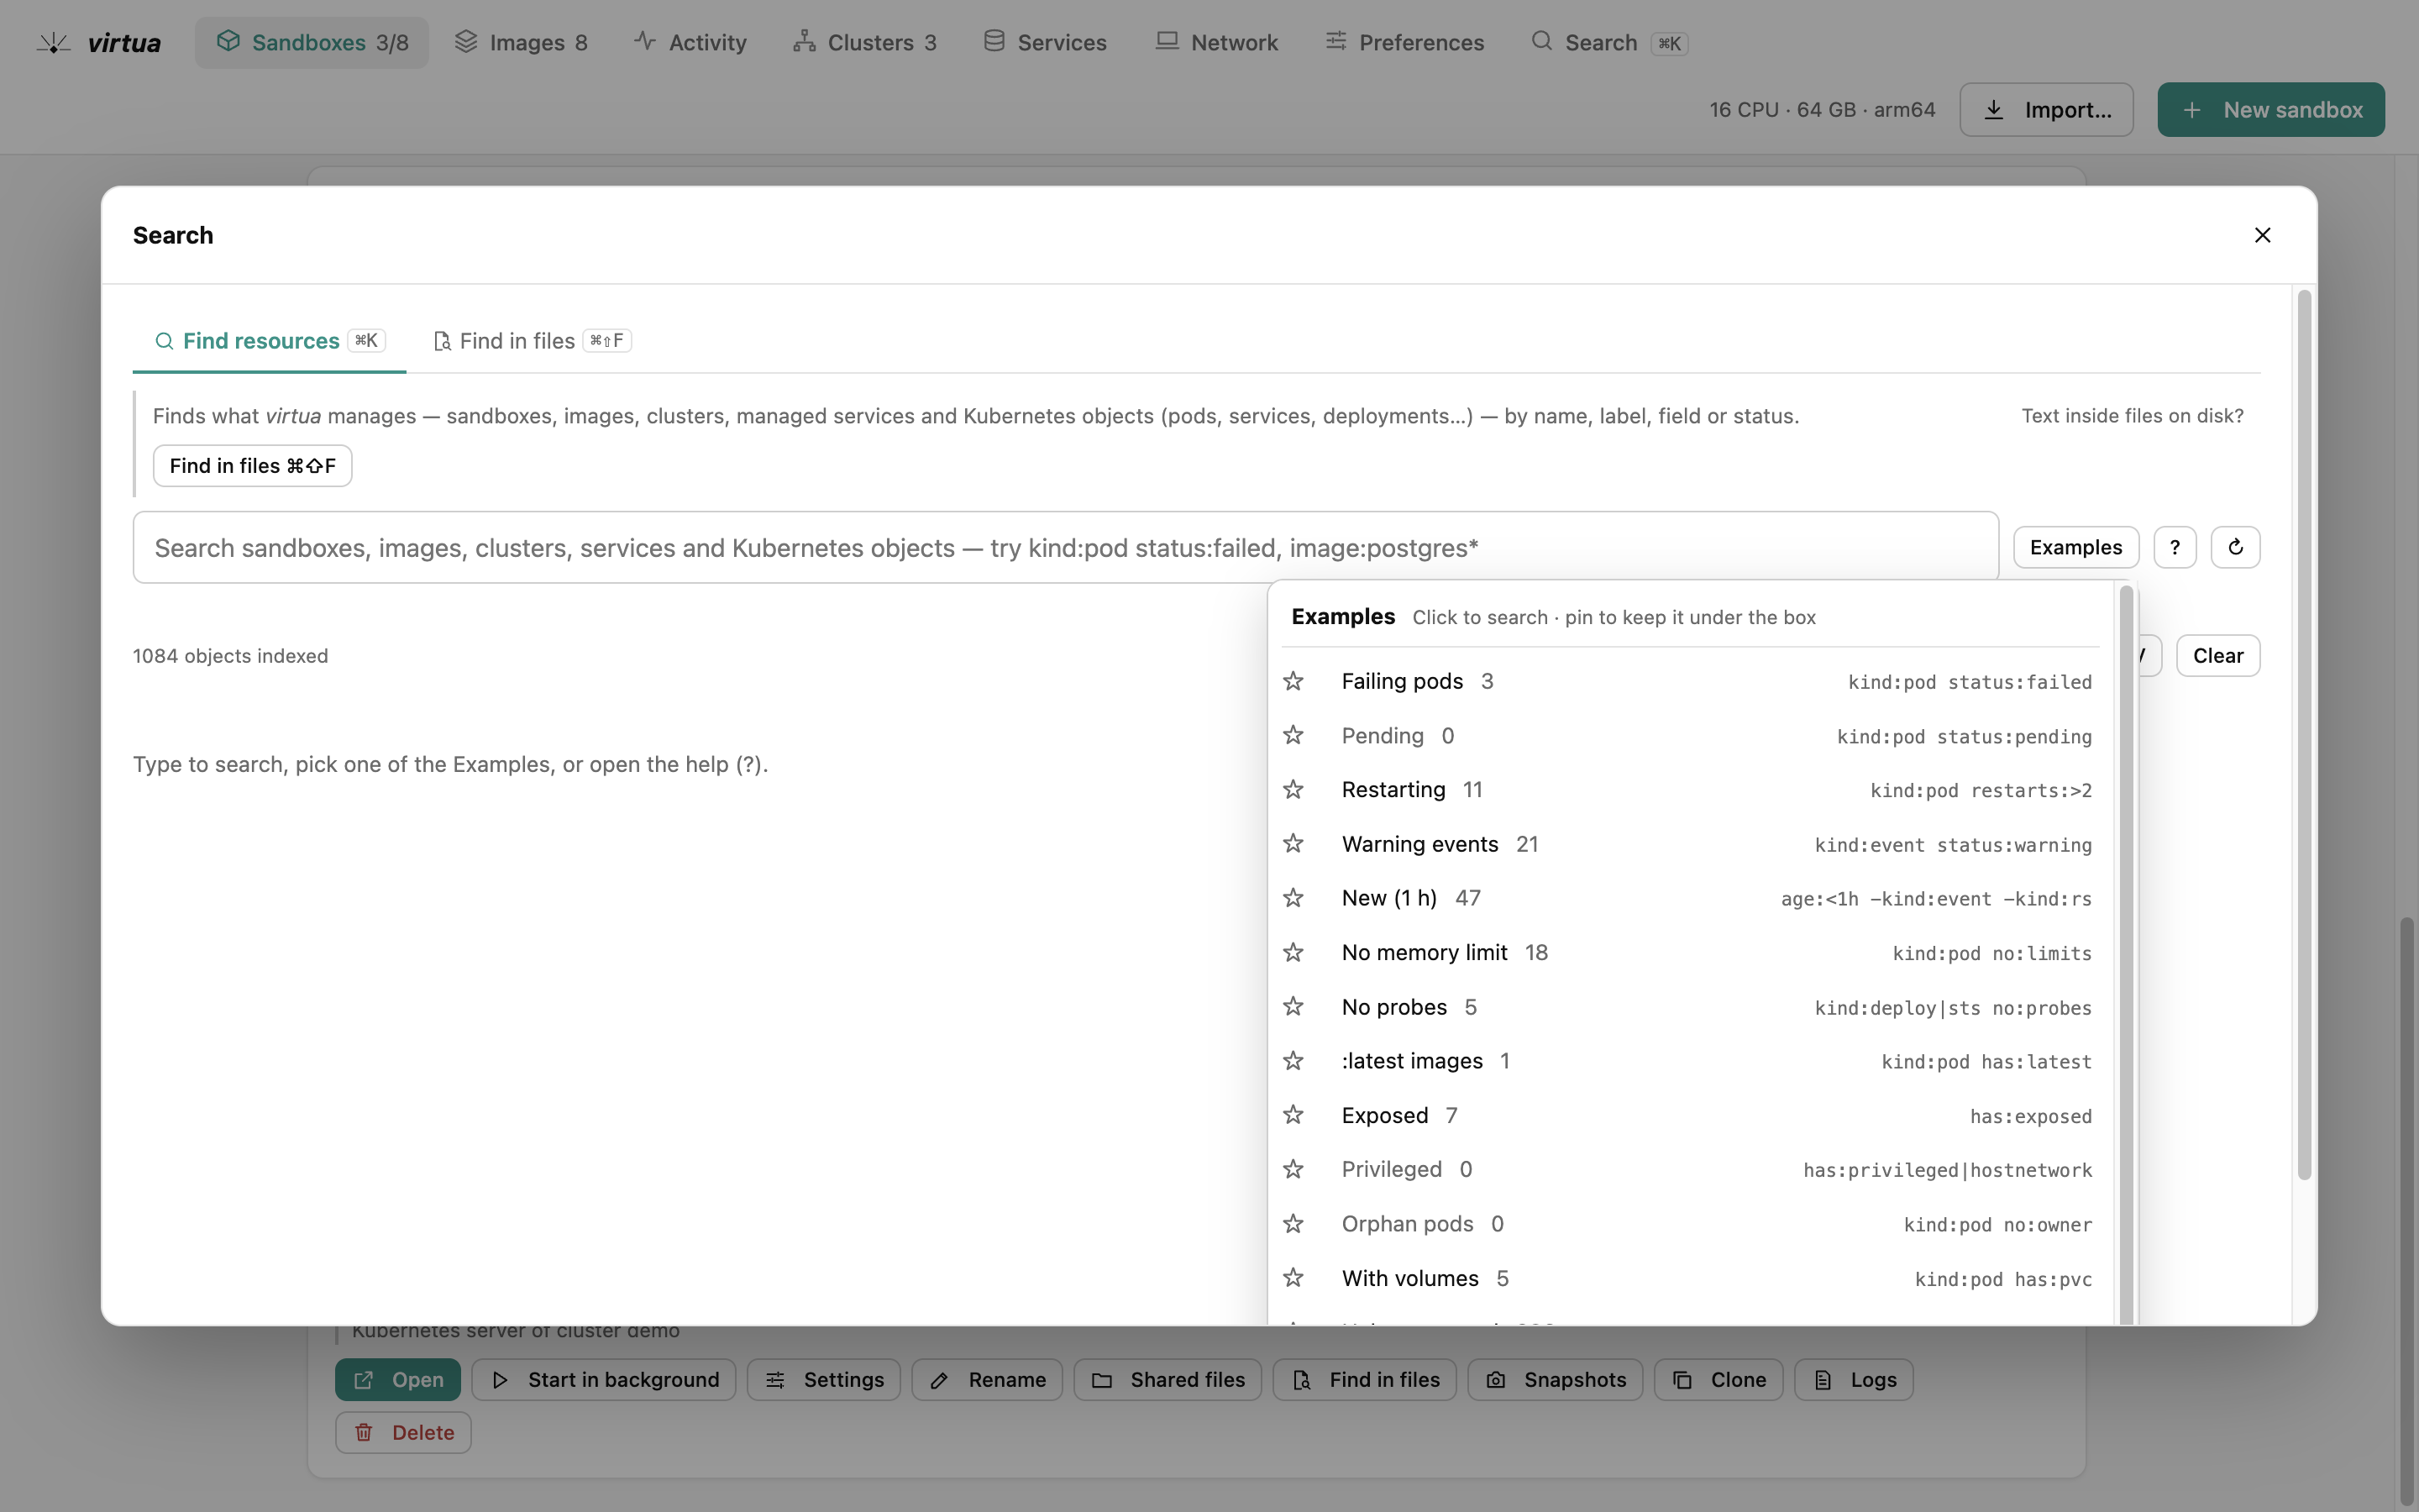This screenshot has height=1512, width=2419.
Task: Click Find in files ⌘⇧F button
Action: click(x=252, y=466)
